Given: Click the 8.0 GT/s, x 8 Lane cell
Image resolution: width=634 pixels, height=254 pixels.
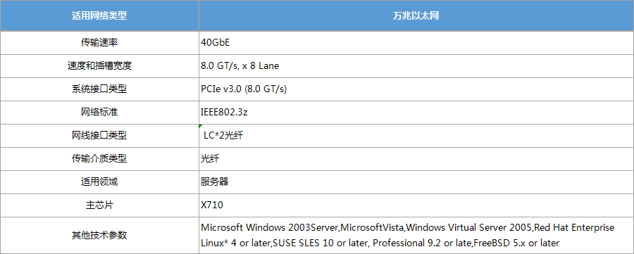Looking at the screenshot, I should tap(416, 66).
